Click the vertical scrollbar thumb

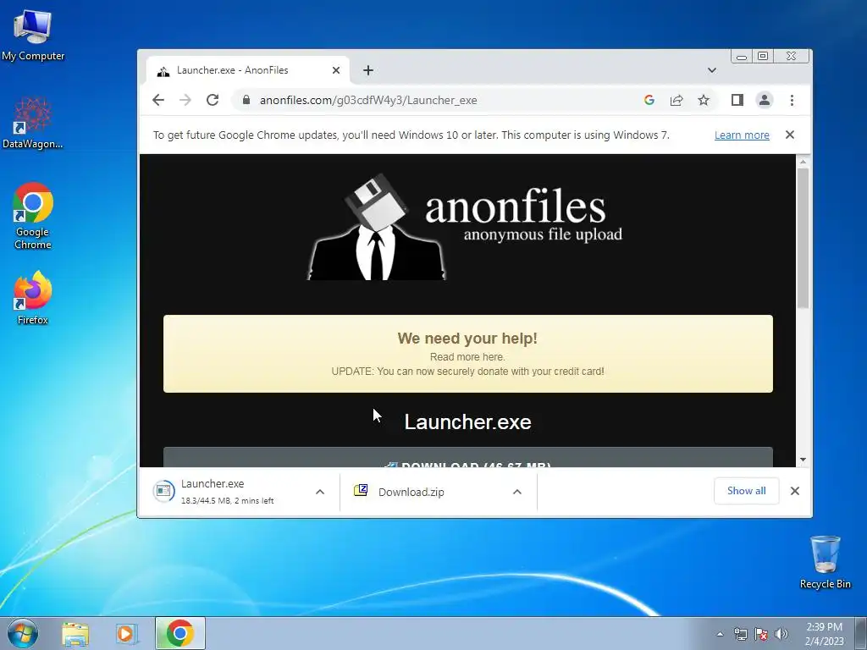(803, 238)
